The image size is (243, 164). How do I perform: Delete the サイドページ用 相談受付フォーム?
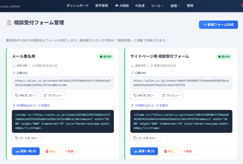(x=187, y=151)
